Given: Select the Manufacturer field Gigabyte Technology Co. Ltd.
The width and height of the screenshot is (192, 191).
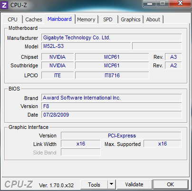Looking at the screenshot, I should pos(112,37).
